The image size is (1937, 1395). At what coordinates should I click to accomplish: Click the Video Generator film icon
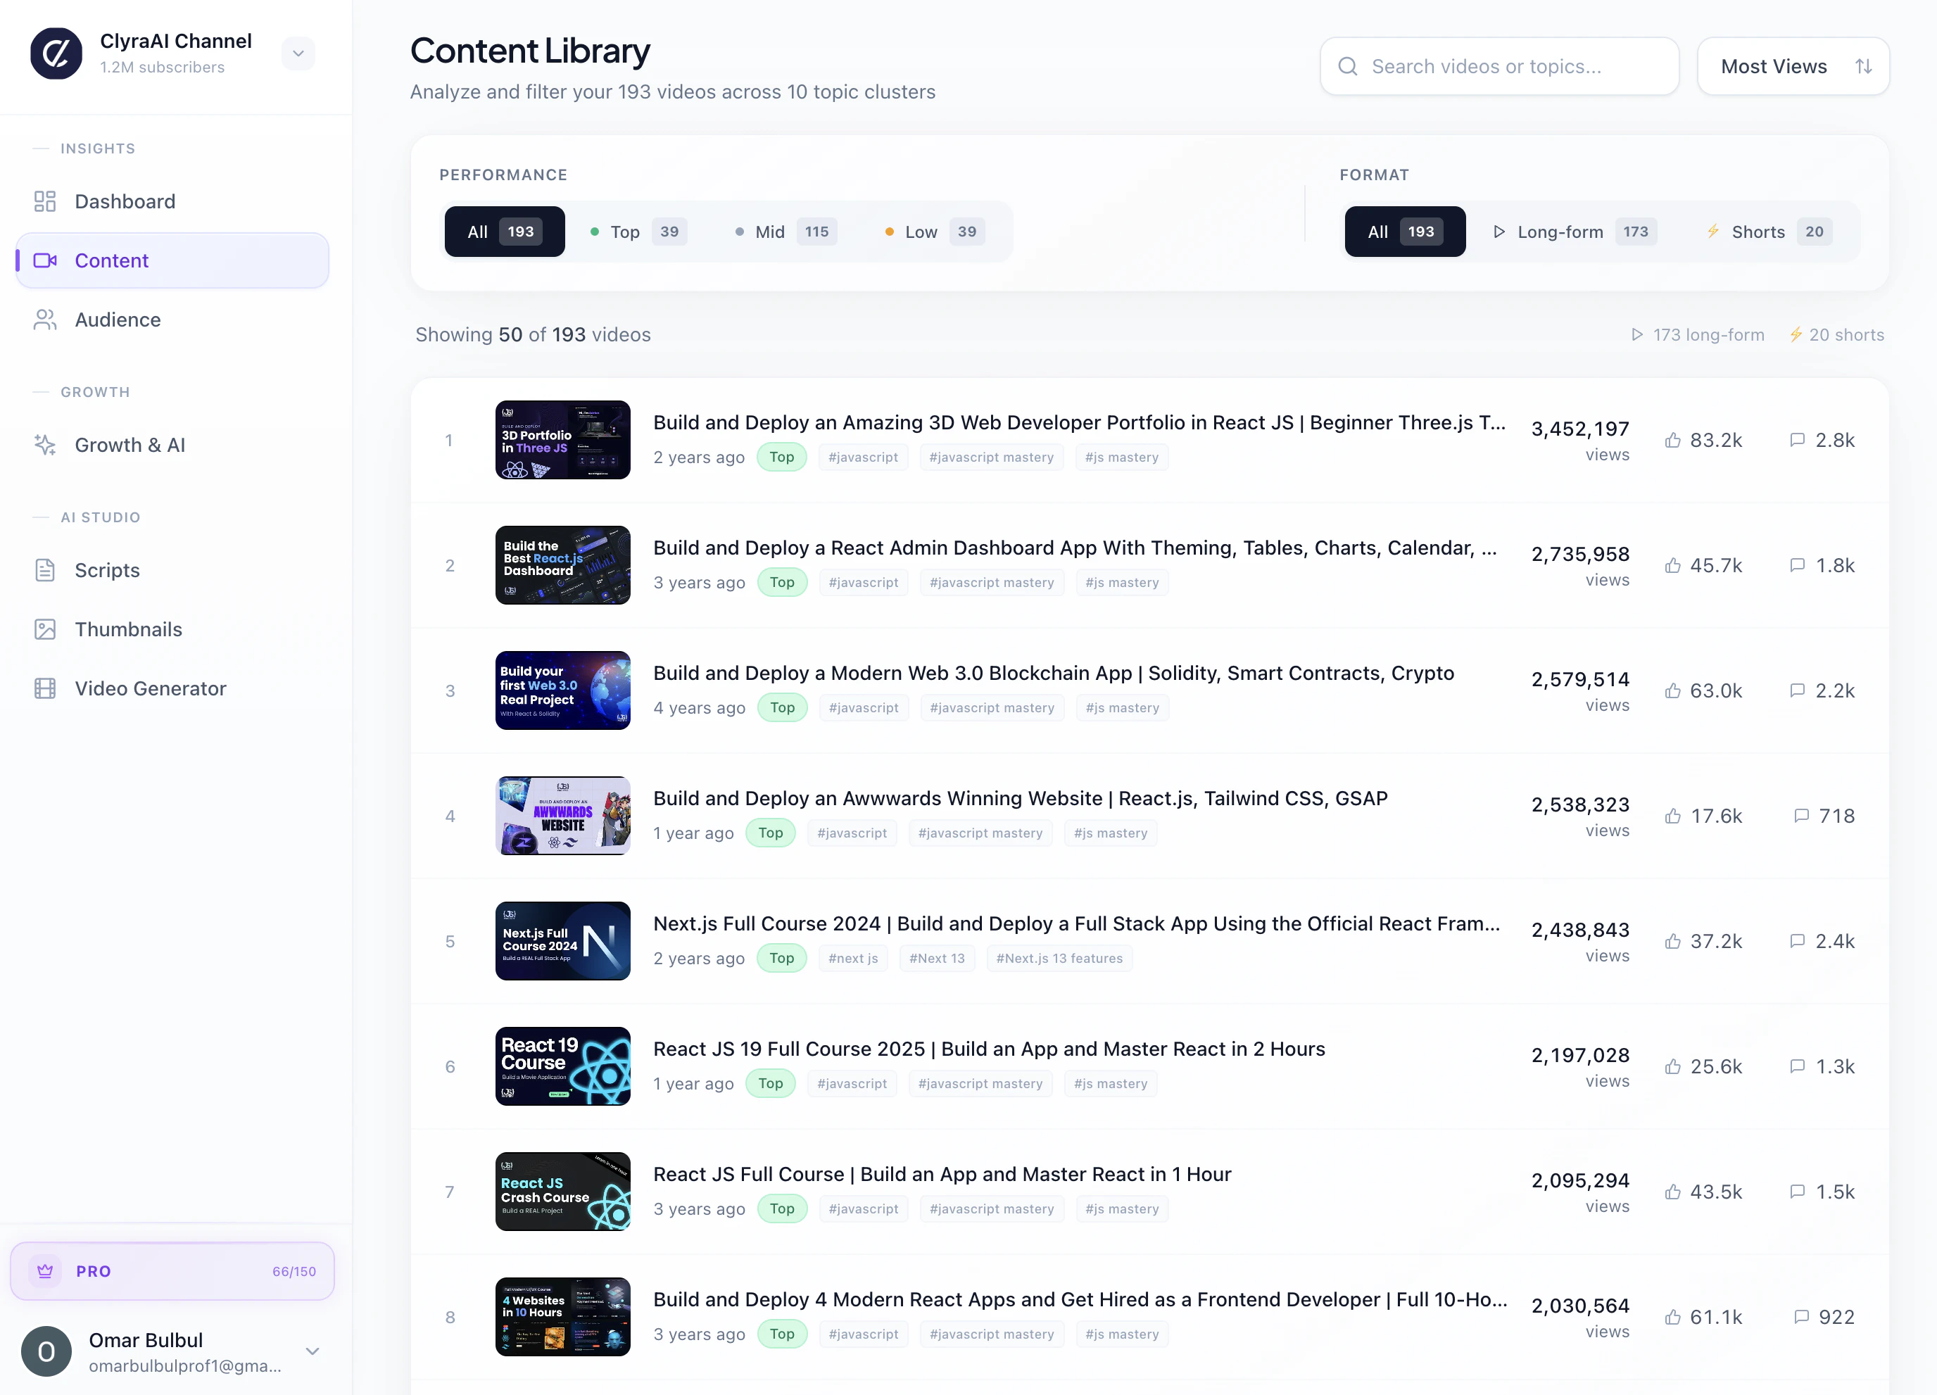(44, 688)
